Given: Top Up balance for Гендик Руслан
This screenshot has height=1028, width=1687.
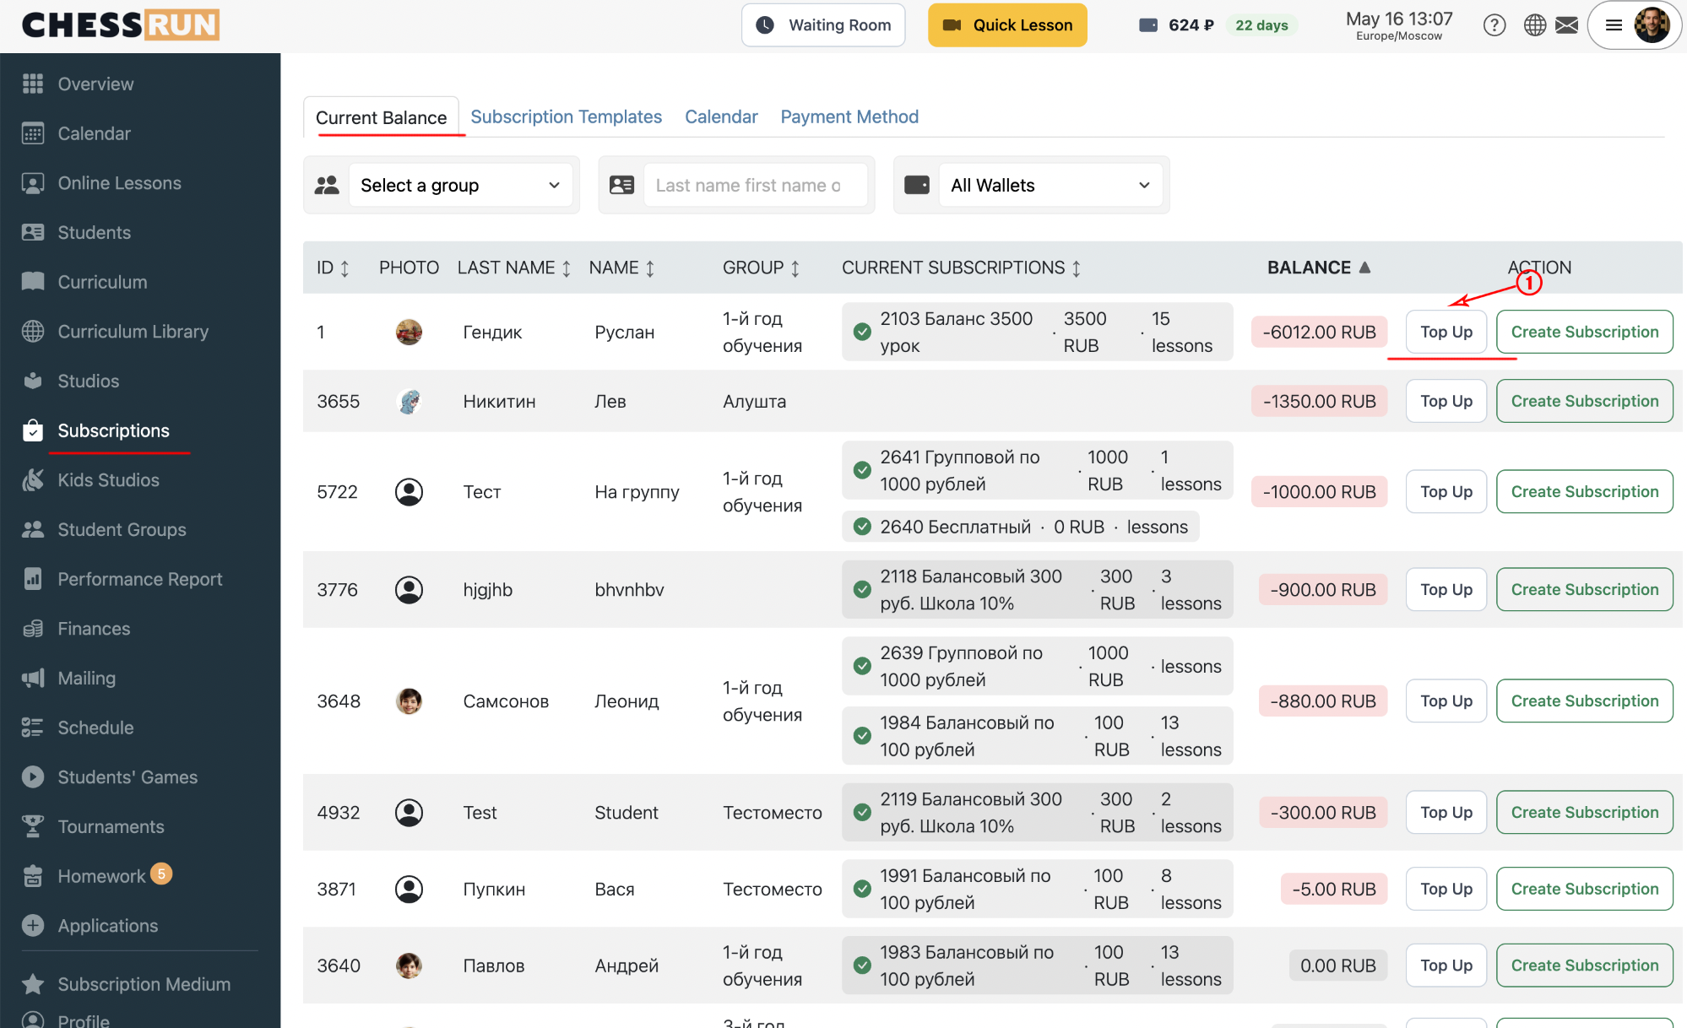Looking at the screenshot, I should click(1446, 332).
